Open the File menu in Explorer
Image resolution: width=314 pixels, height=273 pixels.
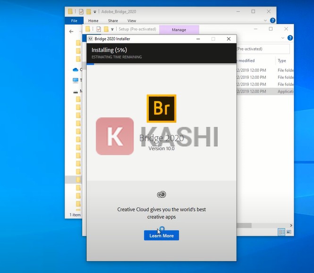(x=74, y=21)
